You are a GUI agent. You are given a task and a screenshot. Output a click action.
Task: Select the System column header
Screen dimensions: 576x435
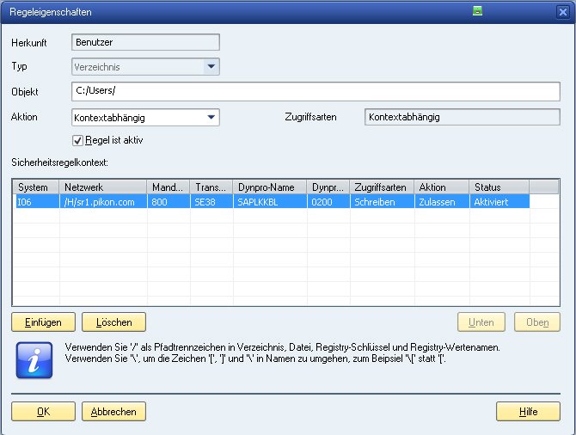coord(36,187)
